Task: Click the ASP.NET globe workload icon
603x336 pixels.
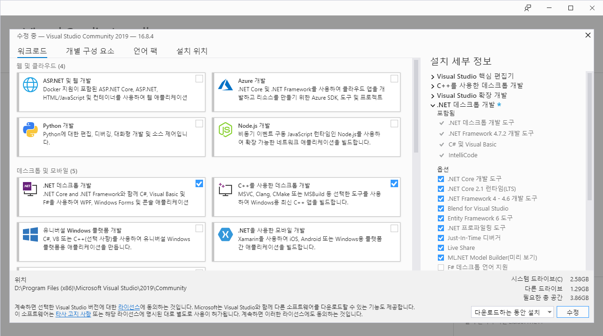Action: click(x=30, y=86)
